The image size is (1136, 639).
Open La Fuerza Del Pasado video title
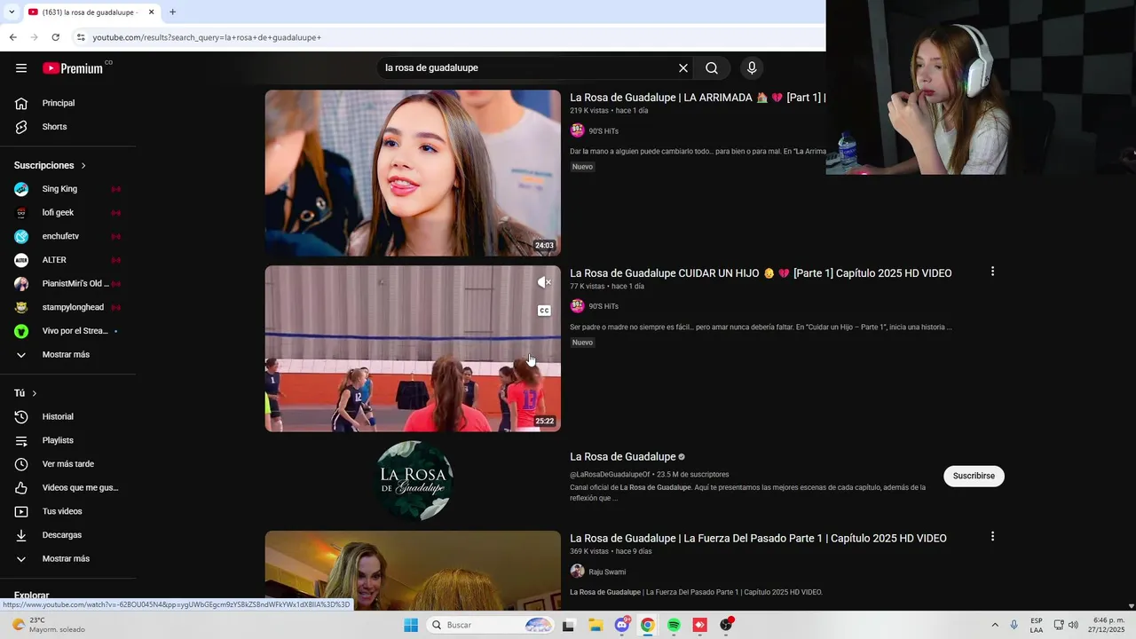tap(758, 539)
